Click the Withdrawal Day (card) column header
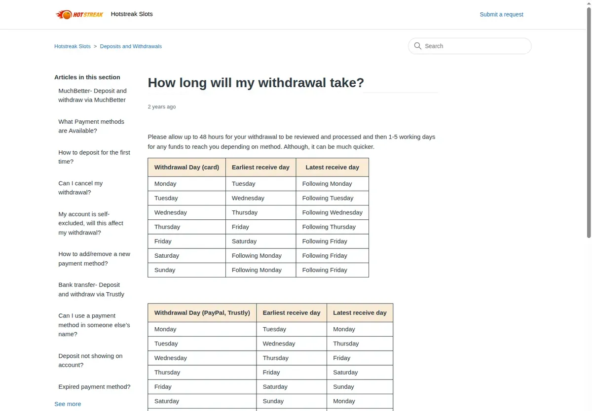The height and width of the screenshot is (411, 592). 186,167
